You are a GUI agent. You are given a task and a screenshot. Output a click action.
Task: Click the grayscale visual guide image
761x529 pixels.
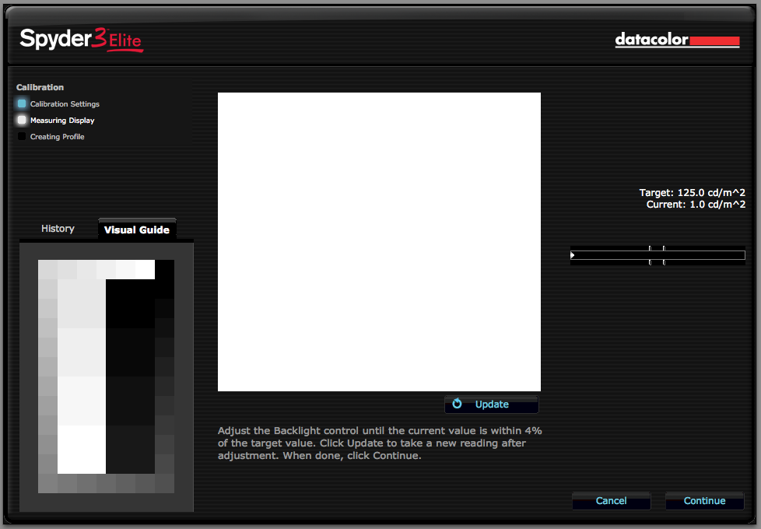click(107, 377)
